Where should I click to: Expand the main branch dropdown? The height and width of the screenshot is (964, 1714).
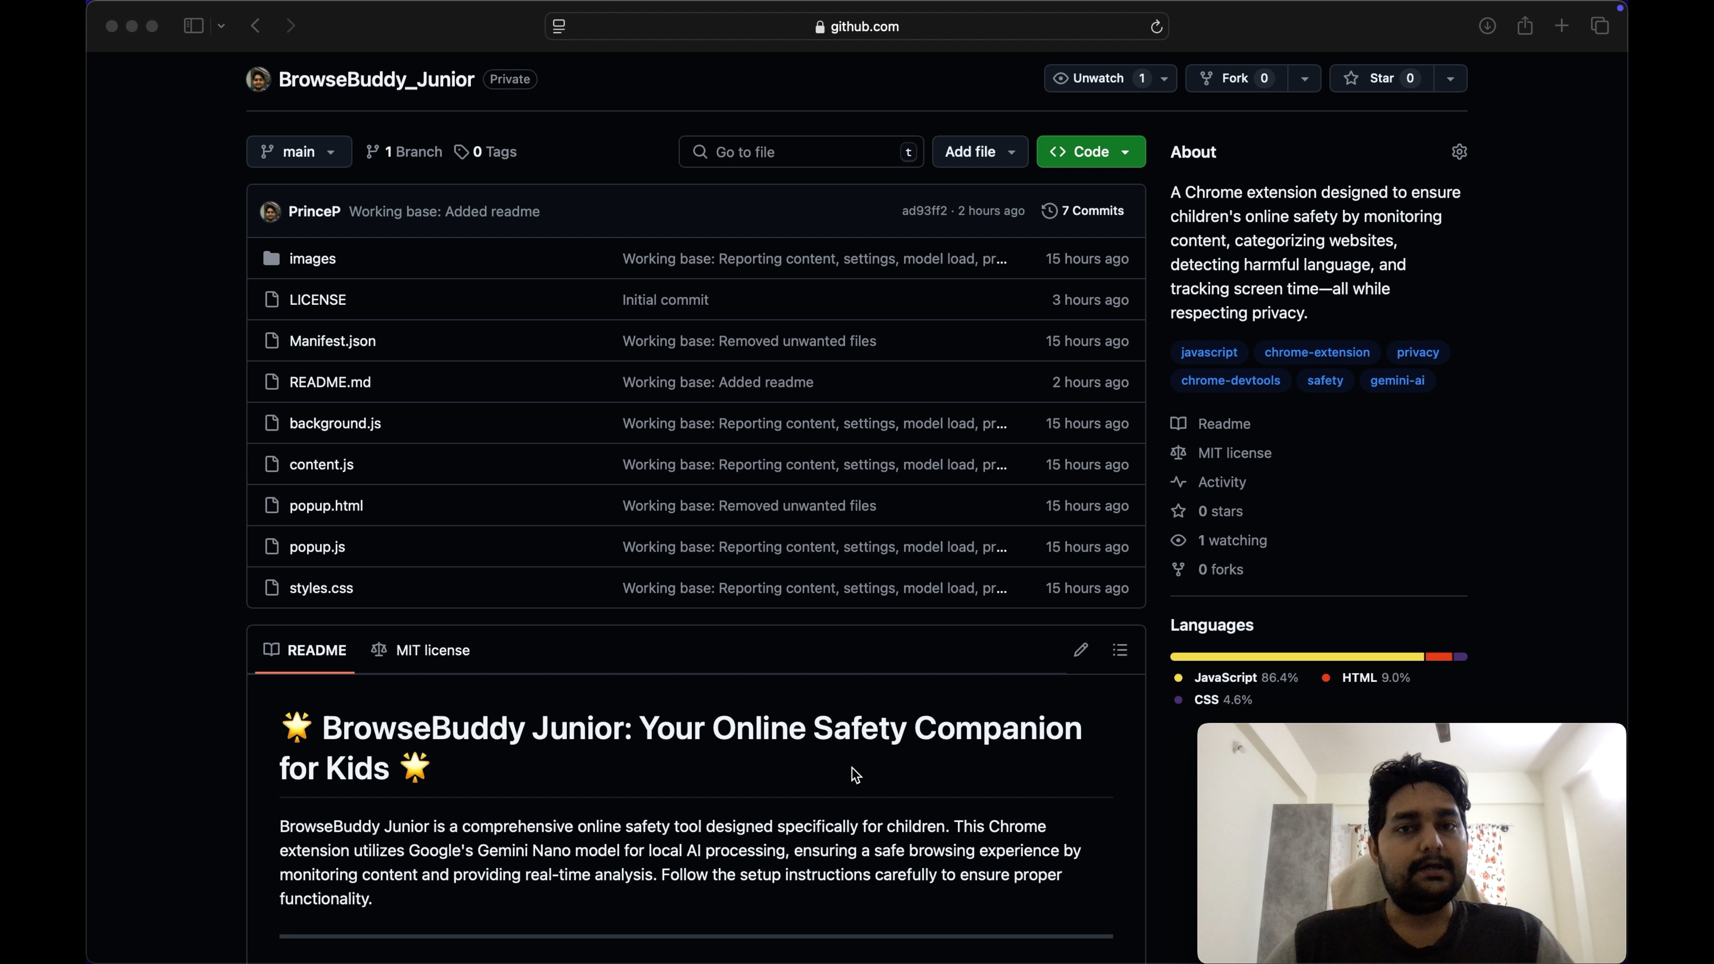299,152
